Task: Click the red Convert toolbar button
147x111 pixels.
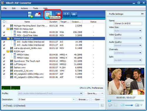Action: [59, 14]
